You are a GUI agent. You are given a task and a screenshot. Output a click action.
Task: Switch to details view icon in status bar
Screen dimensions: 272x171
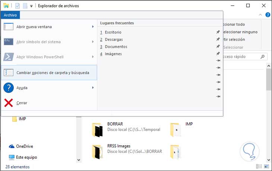click(x=259, y=166)
